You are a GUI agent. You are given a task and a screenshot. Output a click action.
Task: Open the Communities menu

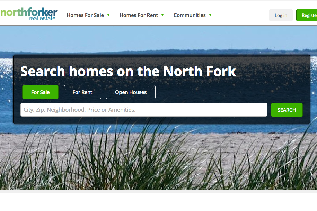190,15
